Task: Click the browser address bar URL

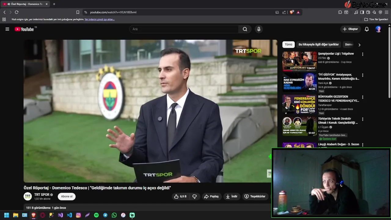Action: pos(113,12)
